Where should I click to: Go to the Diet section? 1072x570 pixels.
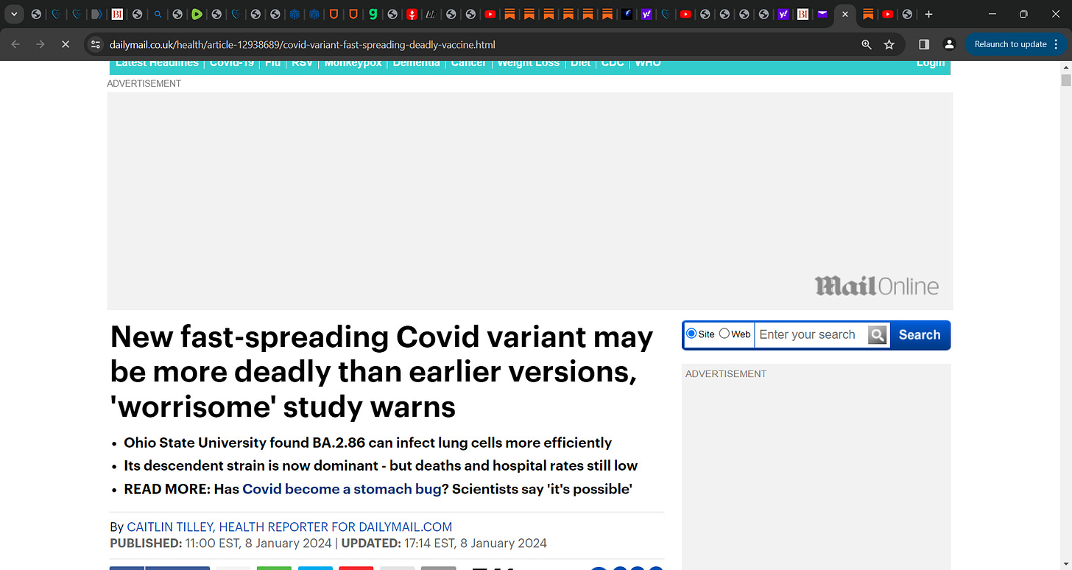click(580, 63)
